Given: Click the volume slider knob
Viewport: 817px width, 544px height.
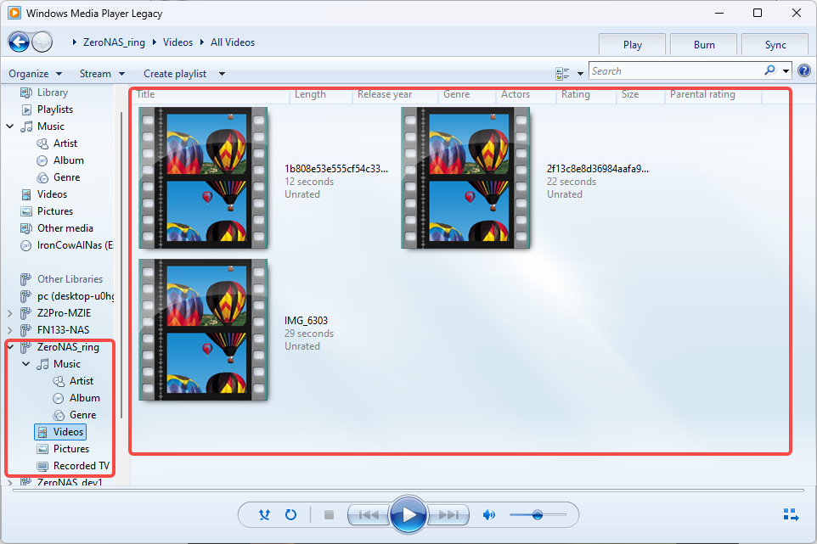Looking at the screenshot, I should point(538,515).
